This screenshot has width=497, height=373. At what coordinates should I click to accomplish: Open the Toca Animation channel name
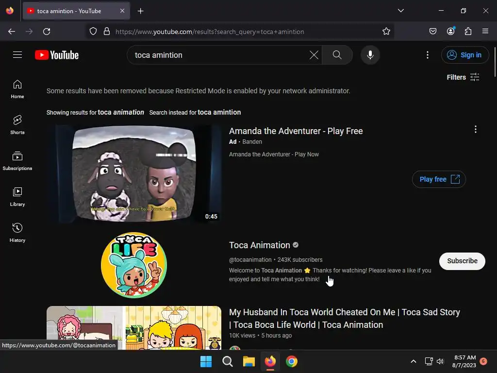tap(260, 245)
